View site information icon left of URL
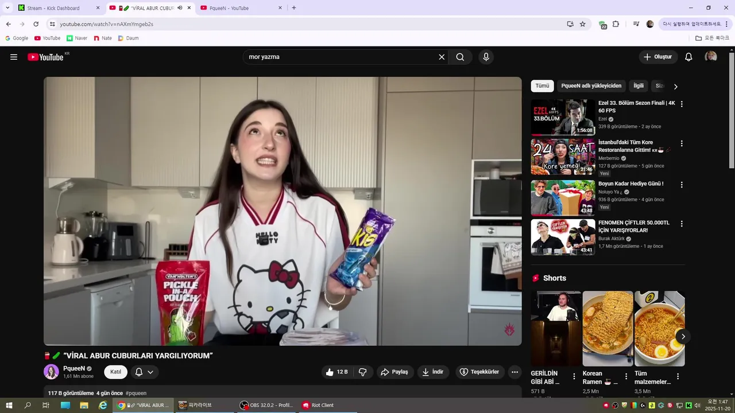The height and width of the screenshot is (413, 735). click(52, 24)
